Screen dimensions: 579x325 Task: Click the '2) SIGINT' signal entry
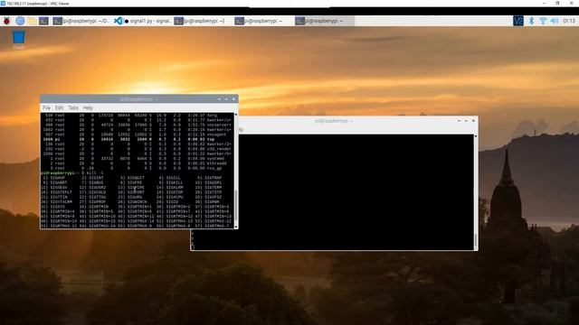[92, 178]
